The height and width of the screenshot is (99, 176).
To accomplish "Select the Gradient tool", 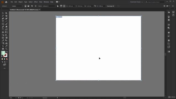I will pyautogui.click(x=6, y=38).
